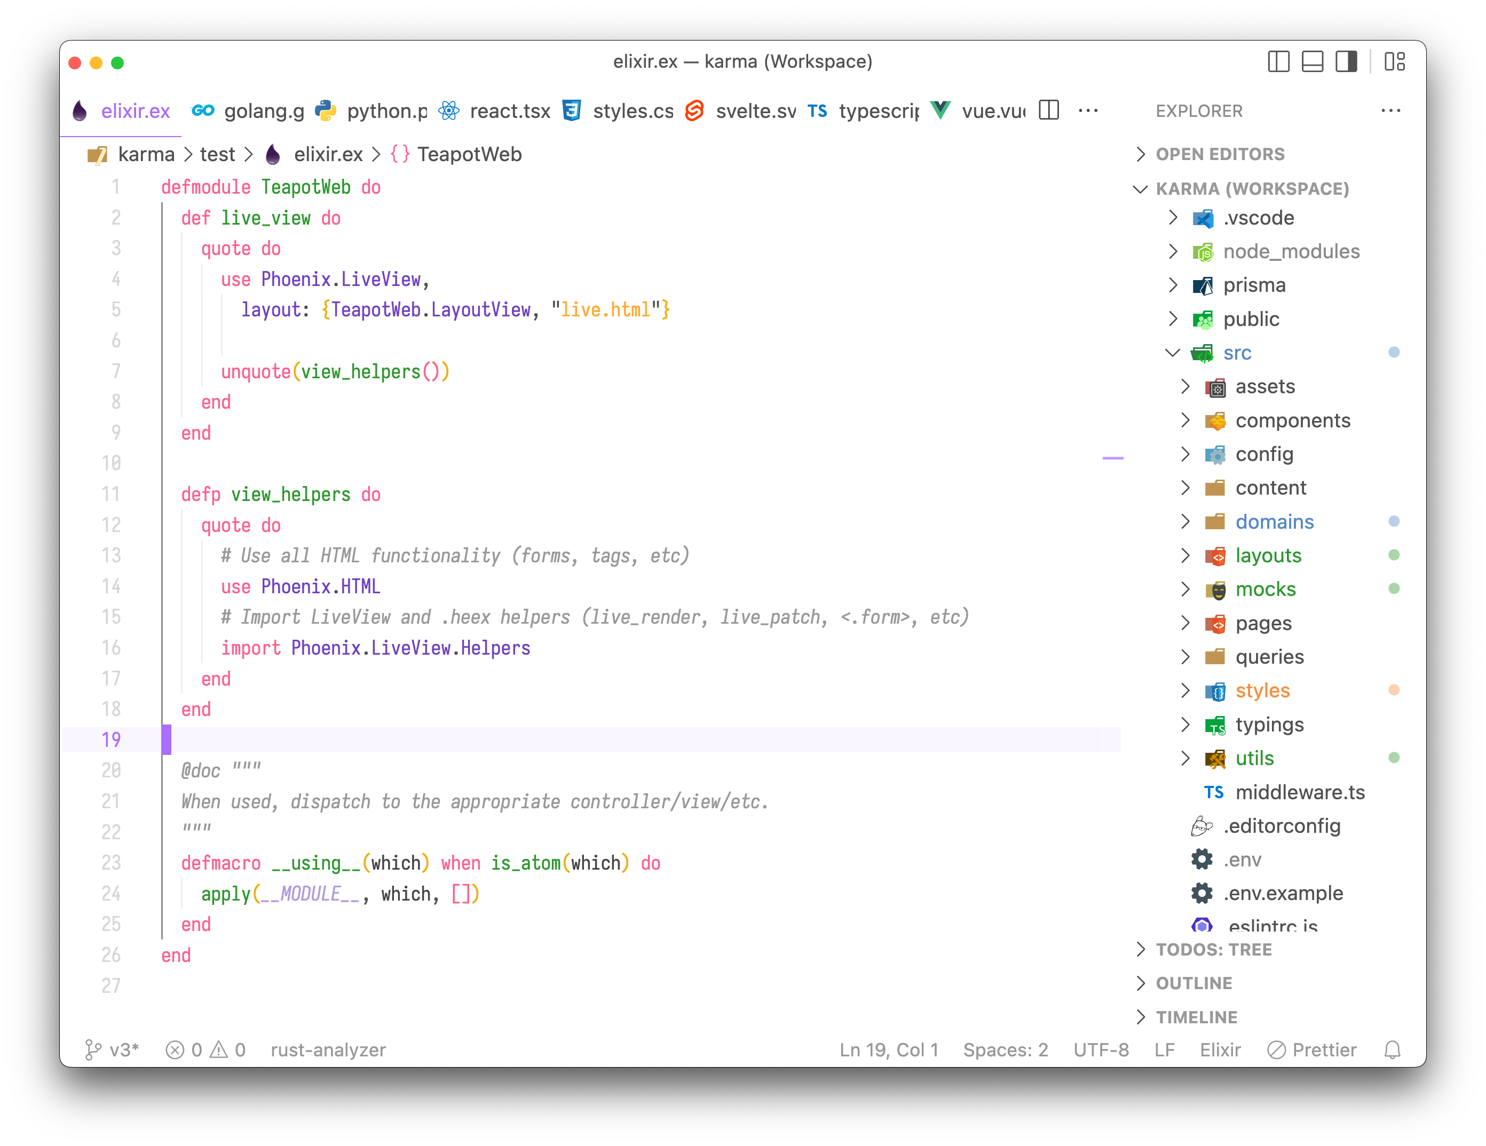
Task: Click the notifications bell icon
Action: [x=1392, y=1049]
